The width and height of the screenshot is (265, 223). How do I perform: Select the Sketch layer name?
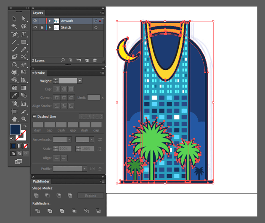[66, 27]
